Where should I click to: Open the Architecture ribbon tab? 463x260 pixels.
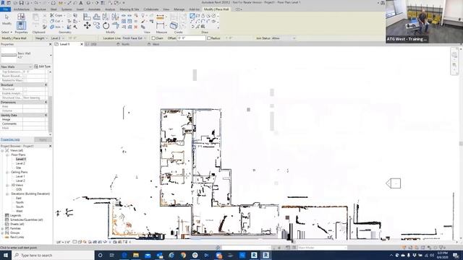22,9
